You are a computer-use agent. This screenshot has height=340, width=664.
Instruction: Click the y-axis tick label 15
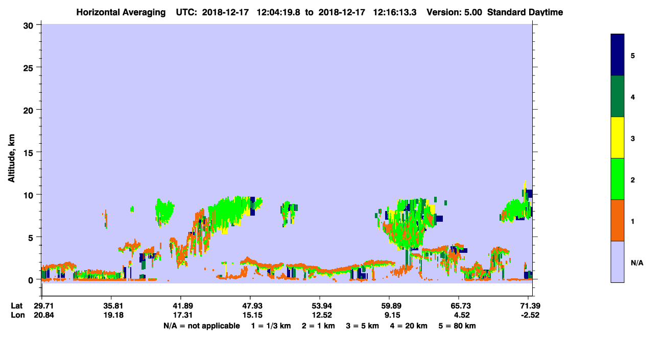coord(29,152)
